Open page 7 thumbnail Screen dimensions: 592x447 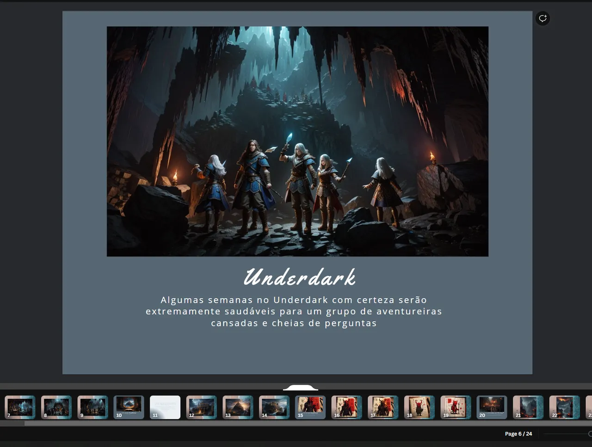pyautogui.click(x=20, y=407)
